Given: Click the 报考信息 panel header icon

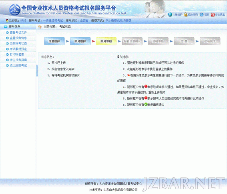Looking at the screenshot, I should pos(6,27).
